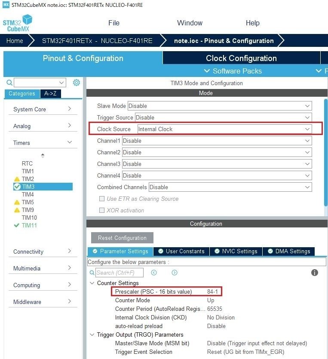Click Internal Clock Division value No Division
Screen dimensions: 328x359
click(221, 318)
